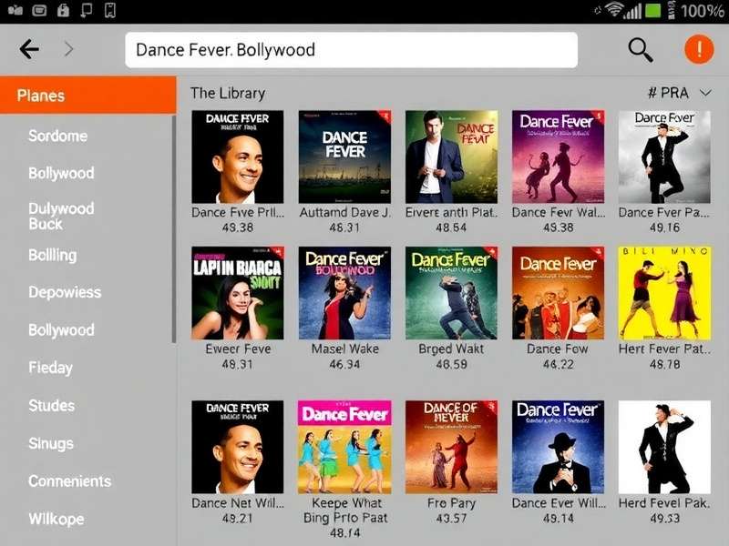The height and width of the screenshot is (546, 729).
Task: Select the Keepe What Bing album cover
Action: [344, 446]
